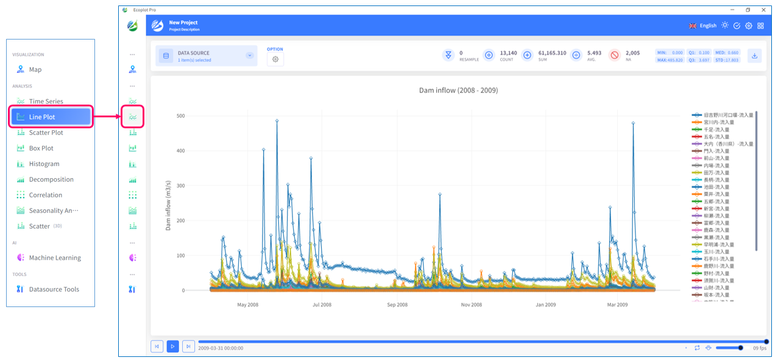
Task: Open Machine Learning via collapsed sidebar icon
Action: [x=133, y=258]
